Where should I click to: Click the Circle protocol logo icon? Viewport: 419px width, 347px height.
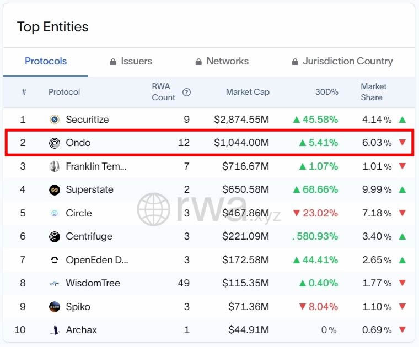(55, 213)
